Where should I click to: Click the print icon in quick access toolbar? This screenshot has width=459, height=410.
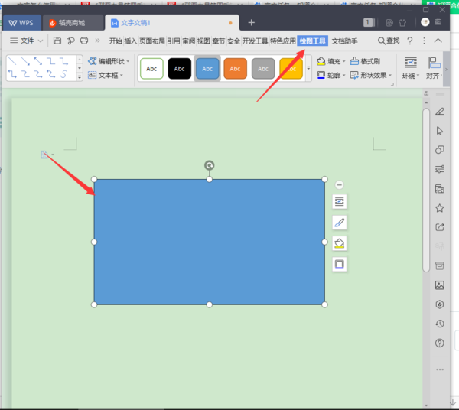[x=84, y=41]
